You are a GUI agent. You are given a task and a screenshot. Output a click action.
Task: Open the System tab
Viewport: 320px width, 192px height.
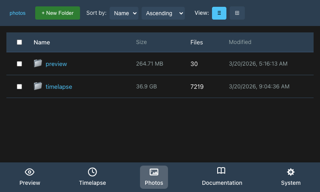[291, 177]
